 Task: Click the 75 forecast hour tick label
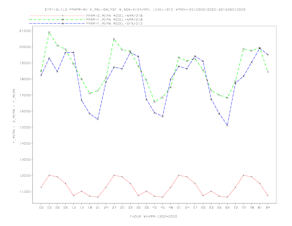pos(244,208)
